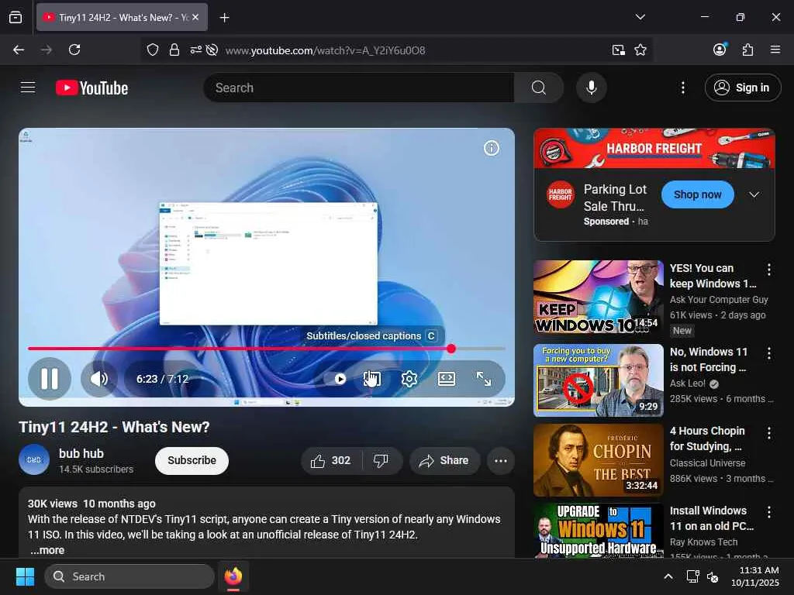Open Harbor Freight banner image
This screenshot has width=794, height=595.
click(654, 148)
